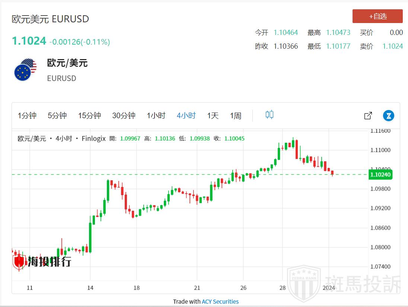Switch to the 1分钟 timeframe
The image size is (408, 307).
click(x=27, y=116)
